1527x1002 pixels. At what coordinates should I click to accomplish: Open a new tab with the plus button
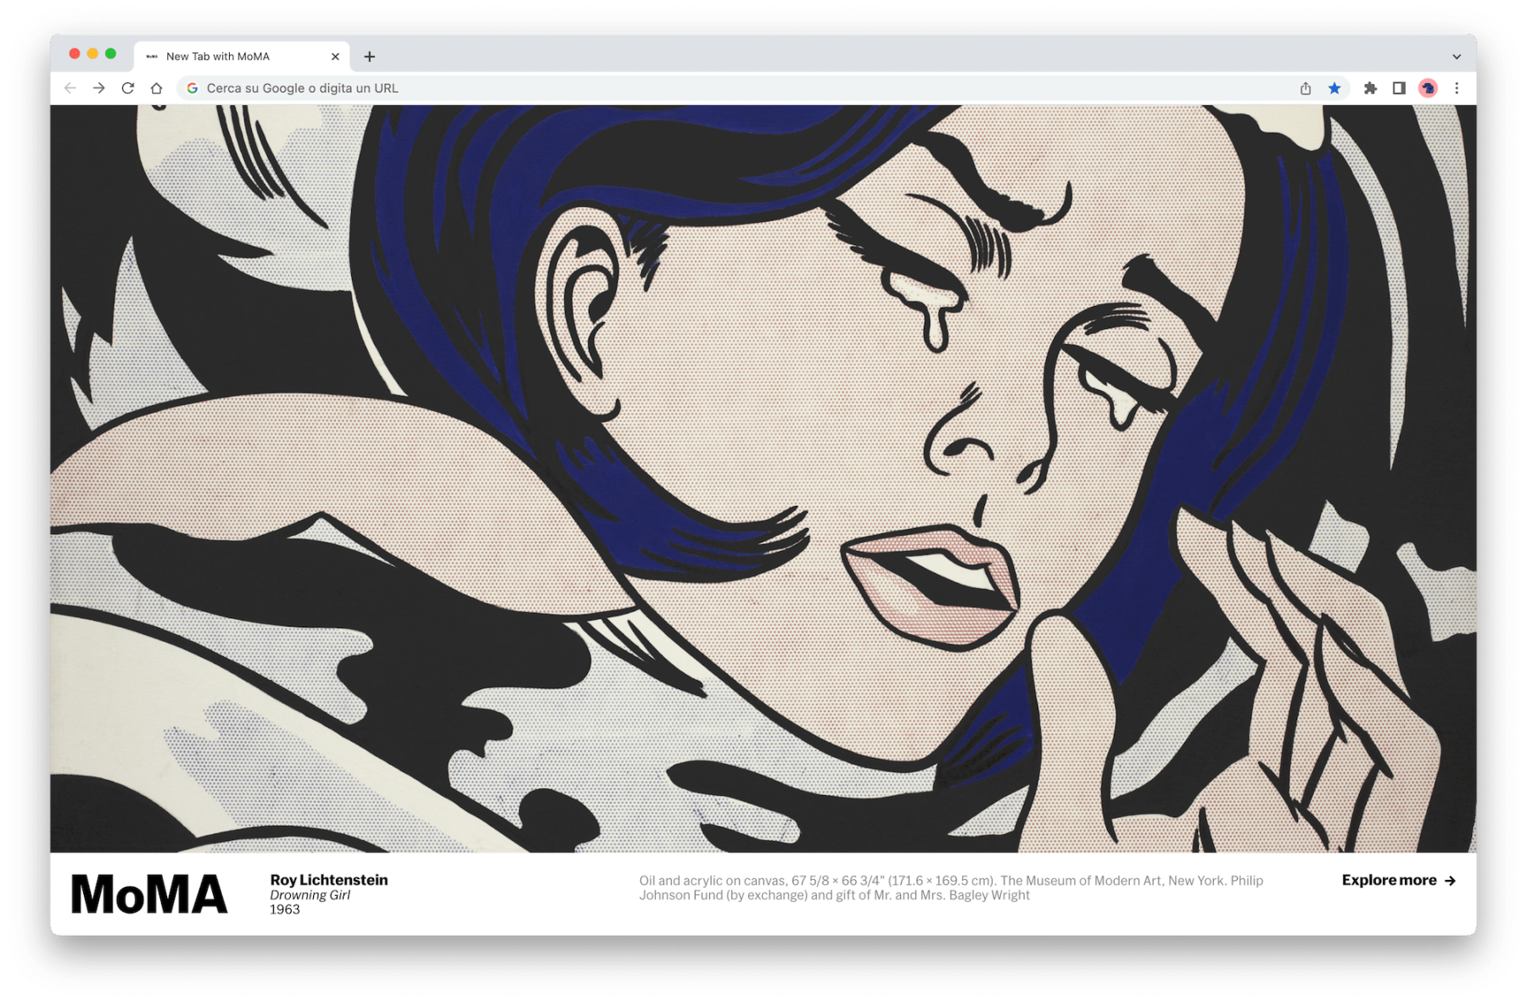coord(370,57)
